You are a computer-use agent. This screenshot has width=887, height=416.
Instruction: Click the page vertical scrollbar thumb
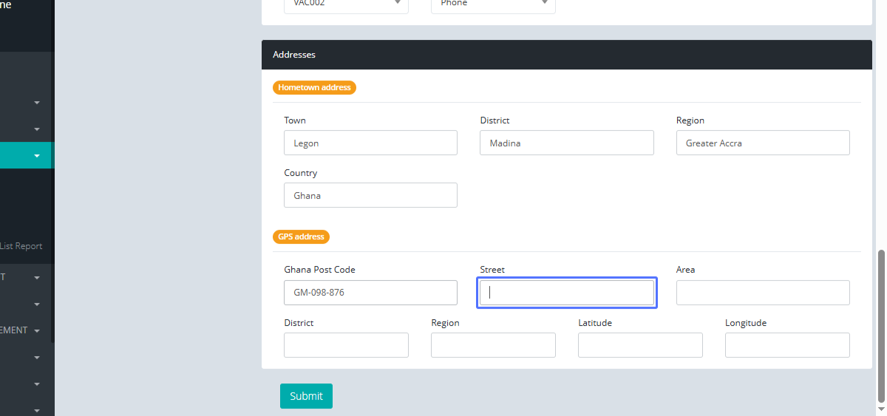coord(880,325)
